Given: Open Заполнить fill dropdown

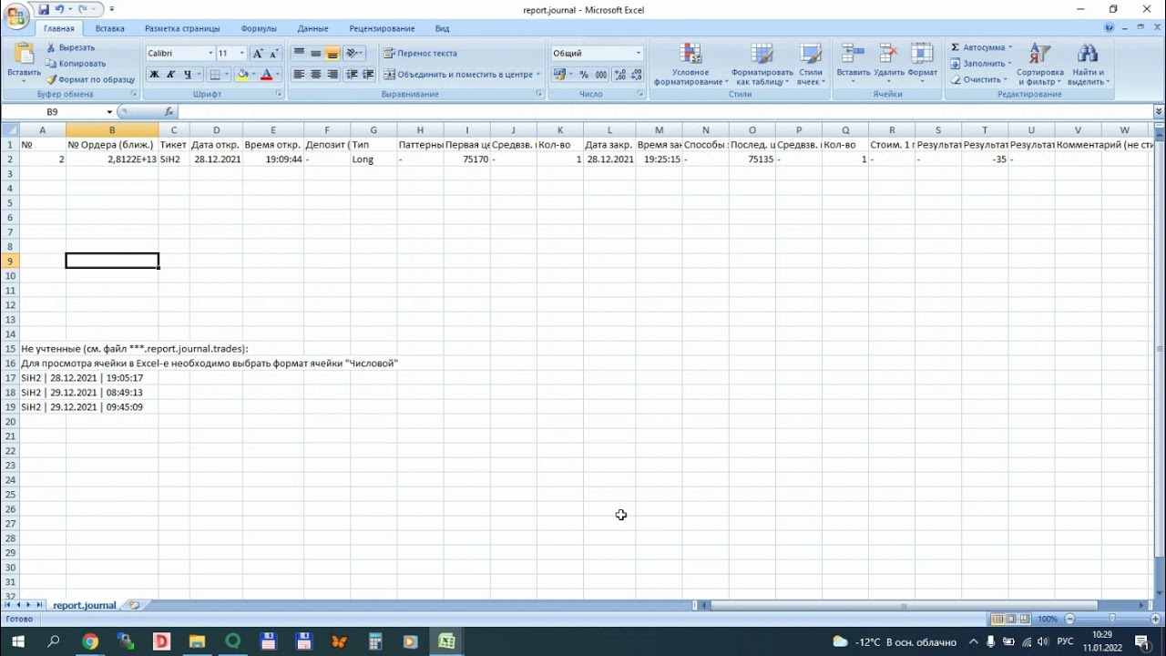Looking at the screenshot, I should [980, 64].
